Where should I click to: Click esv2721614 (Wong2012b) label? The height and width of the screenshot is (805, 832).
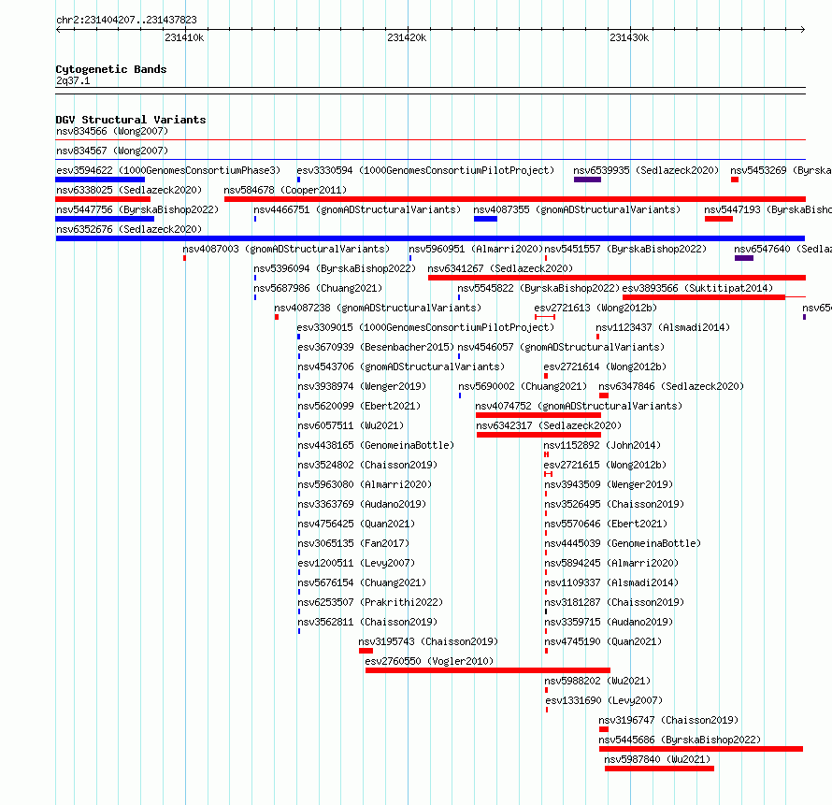pos(605,367)
